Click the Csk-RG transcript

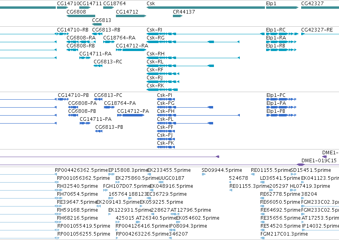[x=193, y=42]
